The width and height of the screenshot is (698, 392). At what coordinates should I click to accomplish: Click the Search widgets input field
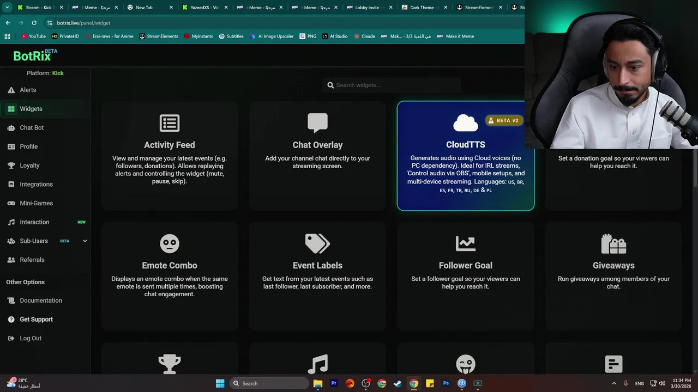[392, 85]
